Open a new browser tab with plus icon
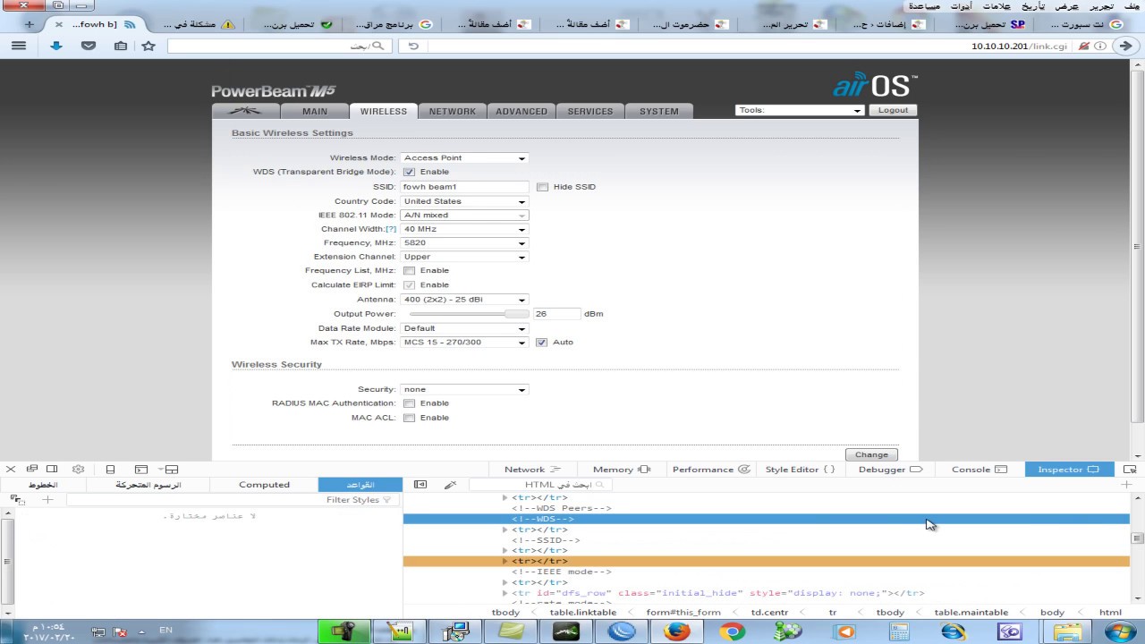This screenshot has width=1145, height=644. (x=30, y=24)
